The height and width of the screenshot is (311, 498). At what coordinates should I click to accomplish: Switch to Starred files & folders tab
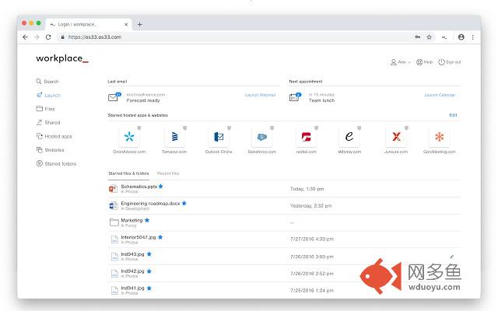[x=128, y=173]
